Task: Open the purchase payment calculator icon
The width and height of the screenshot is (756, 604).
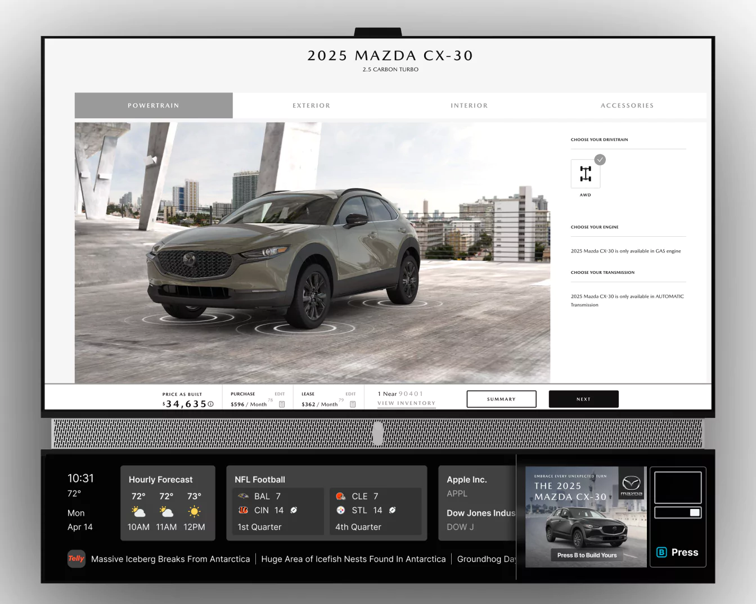Action: (x=282, y=404)
